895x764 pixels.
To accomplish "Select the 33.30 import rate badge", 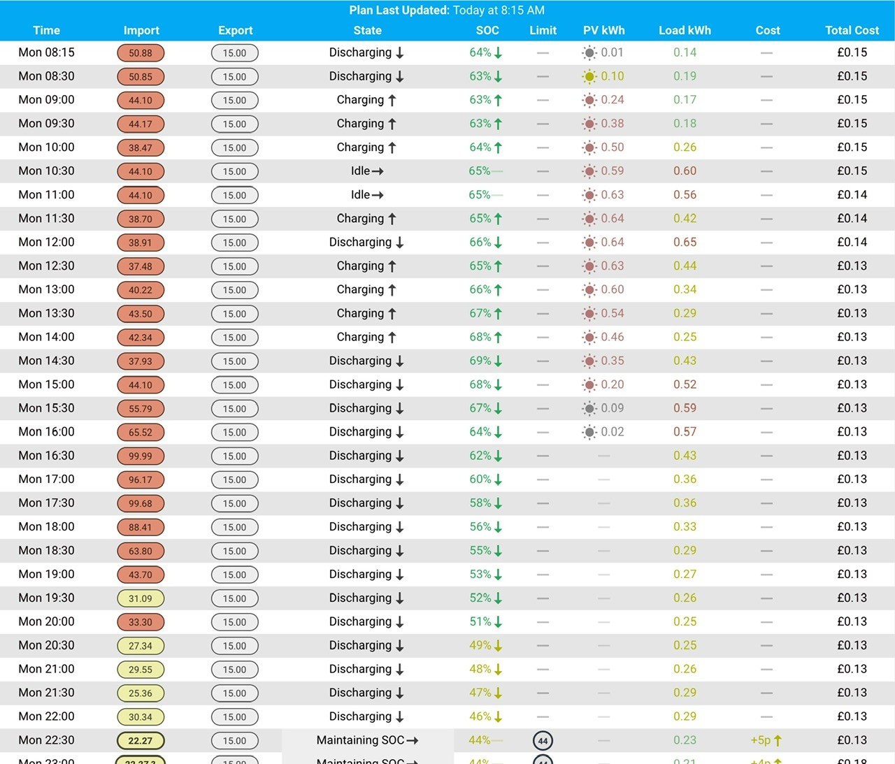I will click(x=141, y=622).
